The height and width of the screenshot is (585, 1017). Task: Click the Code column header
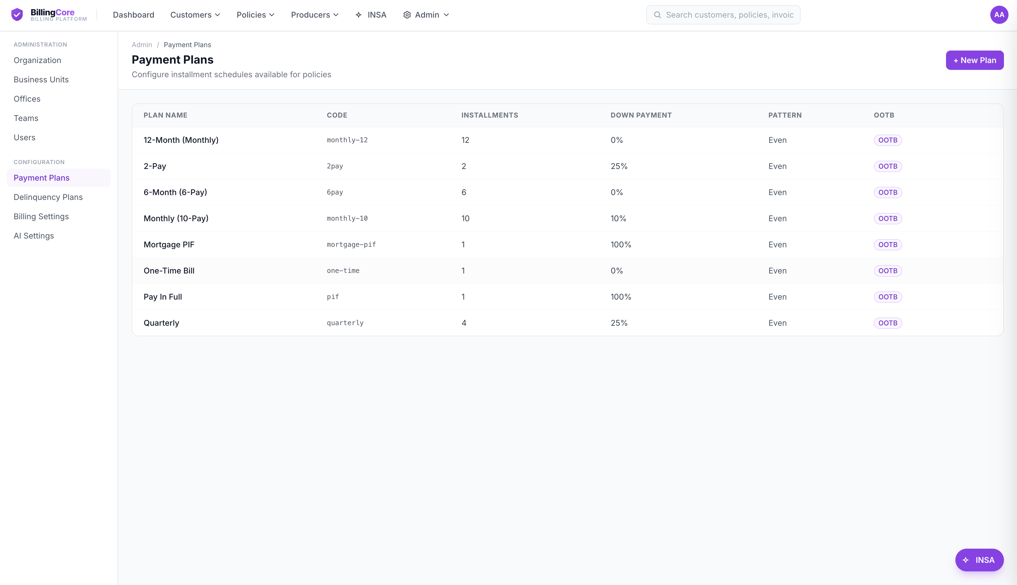pyautogui.click(x=337, y=115)
